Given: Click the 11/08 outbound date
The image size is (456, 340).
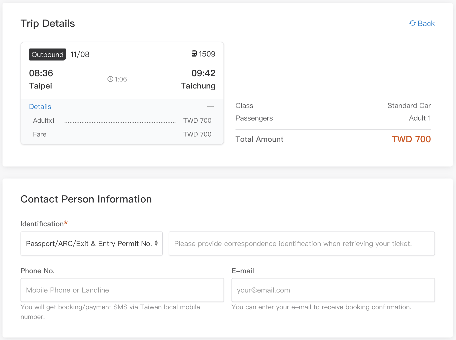Looking at the screenshot, I should [80, 54].
